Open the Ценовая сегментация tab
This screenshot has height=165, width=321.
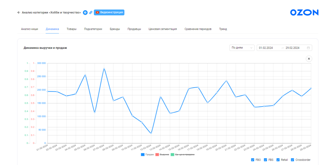click(x=163, y=29)
